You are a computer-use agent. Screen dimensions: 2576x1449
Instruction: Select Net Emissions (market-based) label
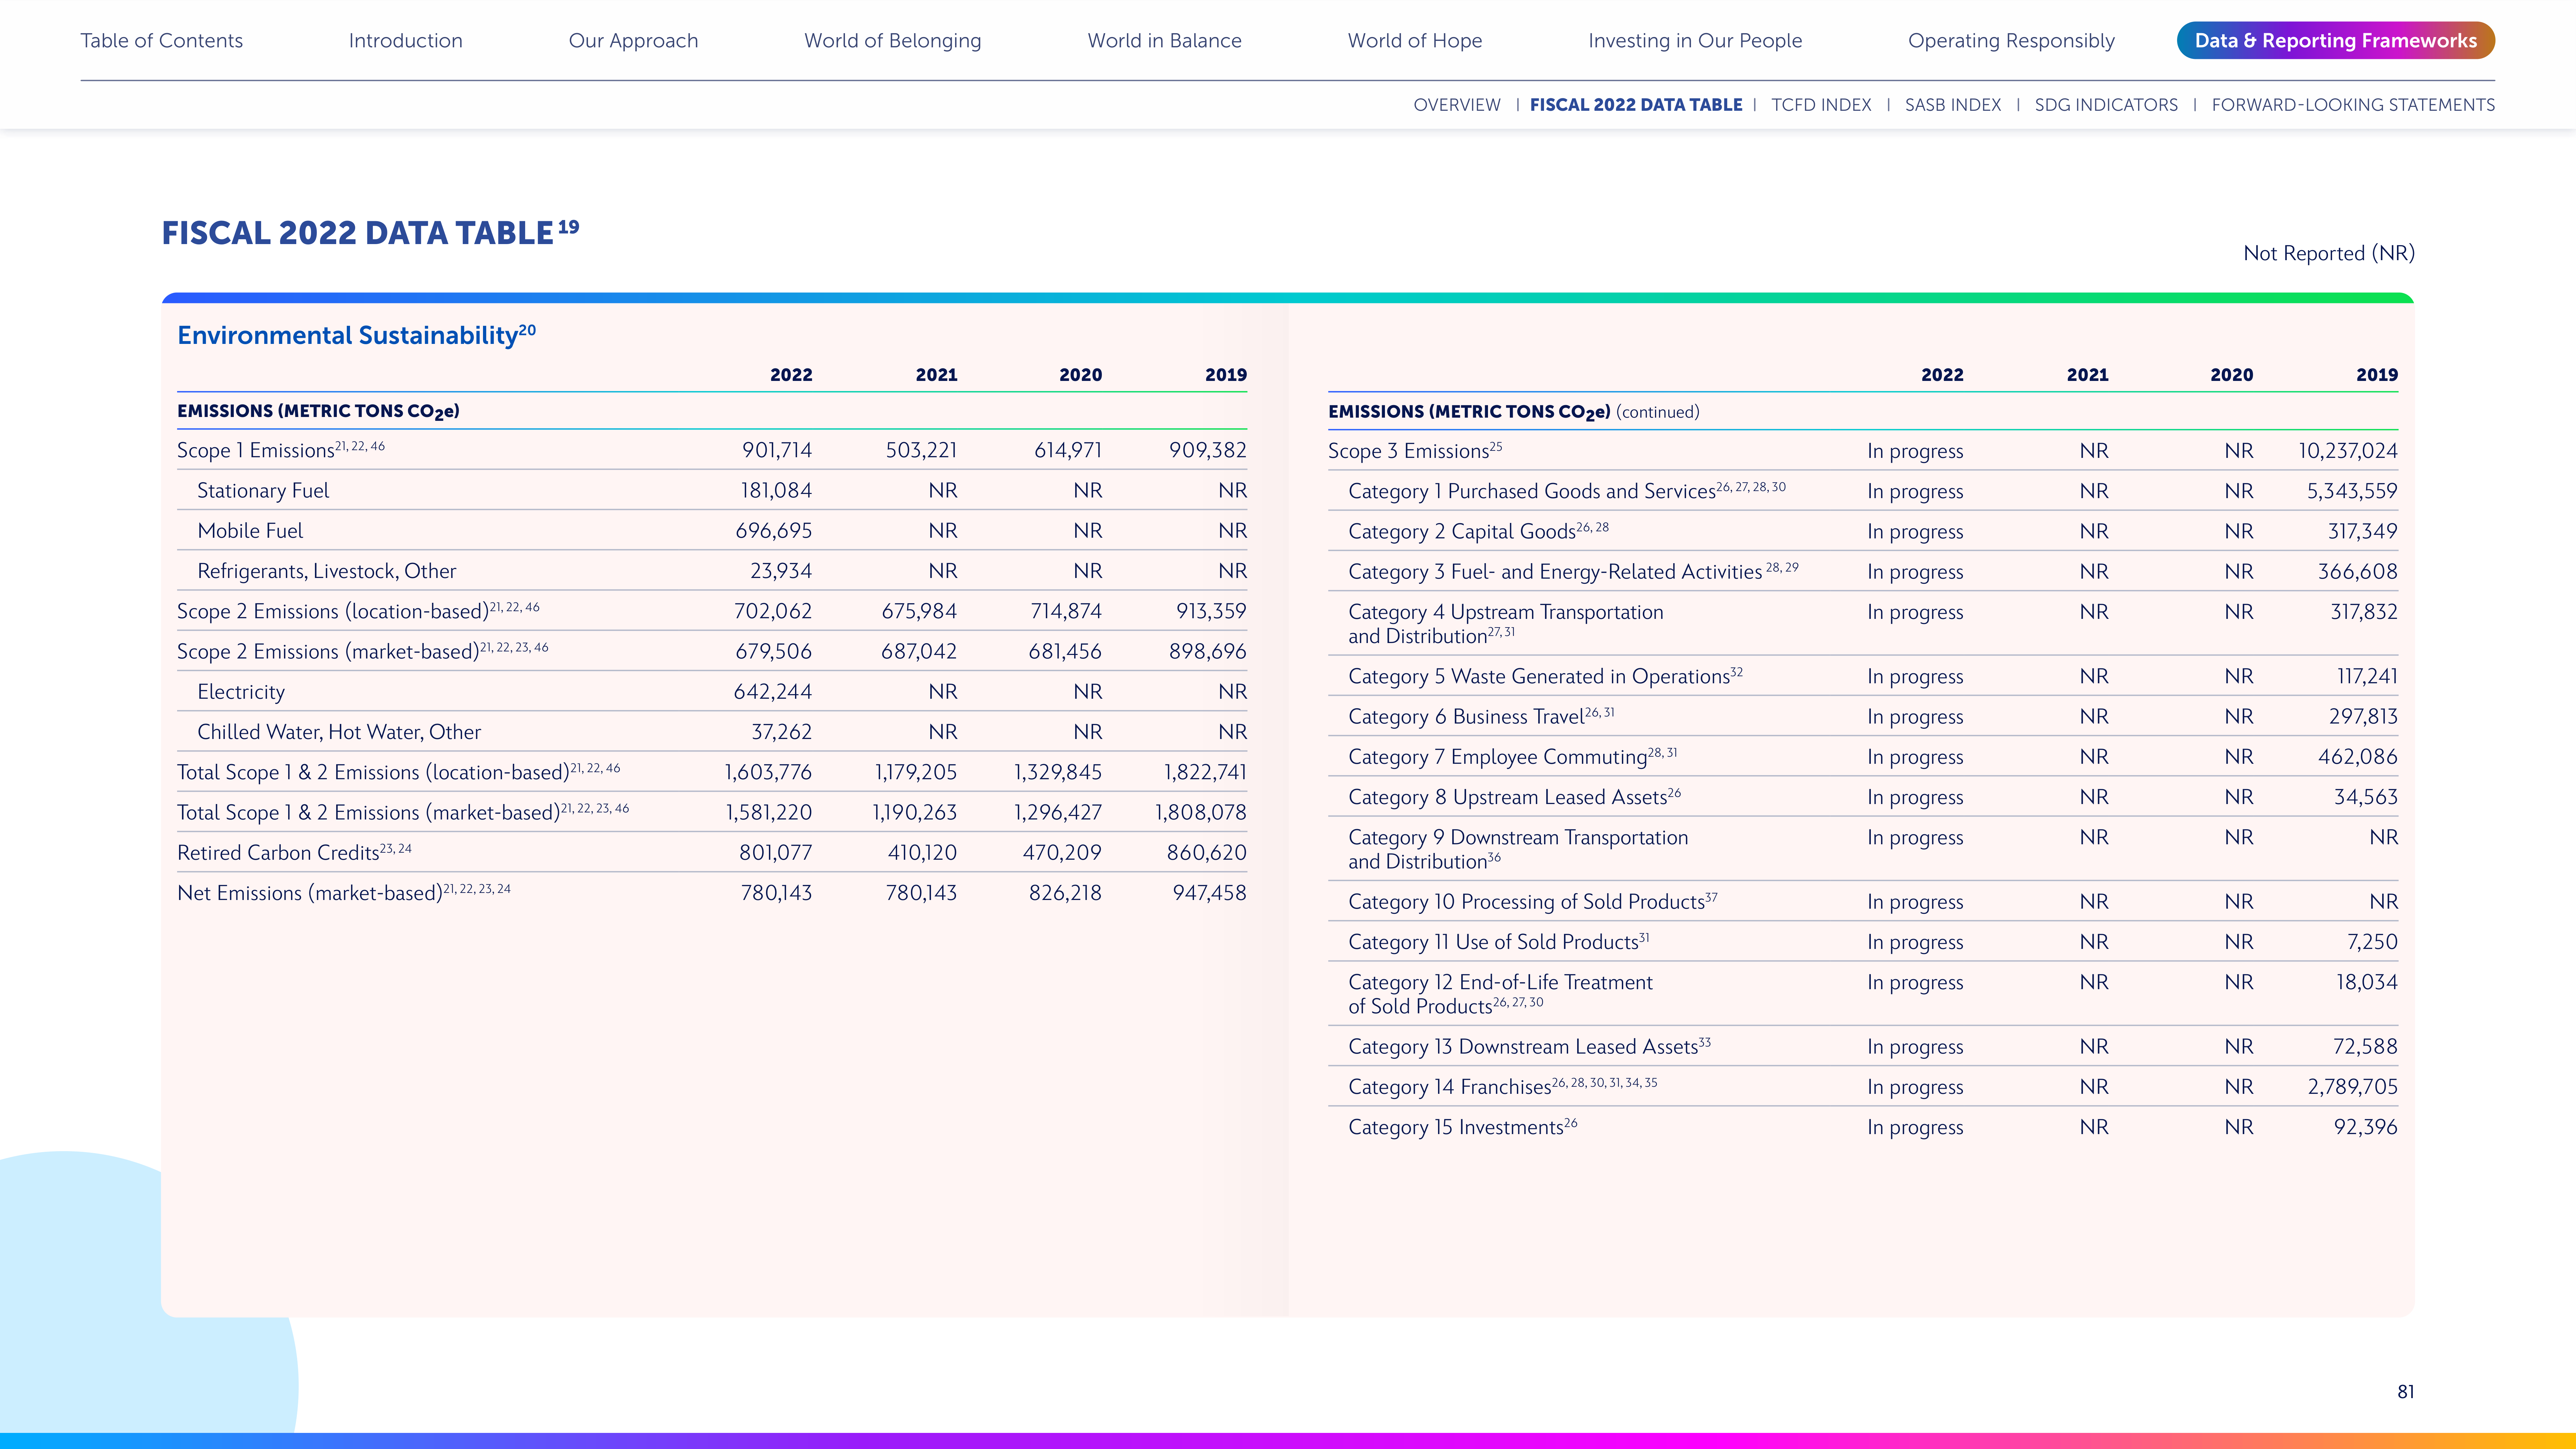[x=344, y=893]
